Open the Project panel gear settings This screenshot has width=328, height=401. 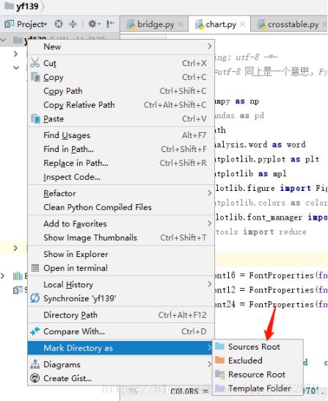[94, 24]
